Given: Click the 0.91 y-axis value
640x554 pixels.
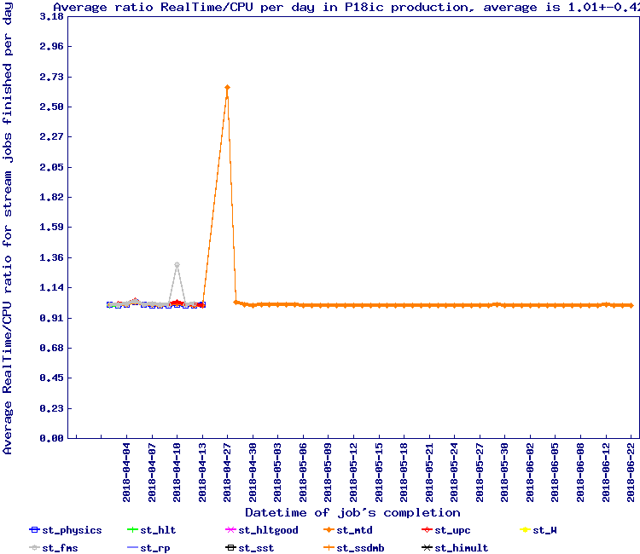Looking at the screenshot, I should (x=51, y=318).
